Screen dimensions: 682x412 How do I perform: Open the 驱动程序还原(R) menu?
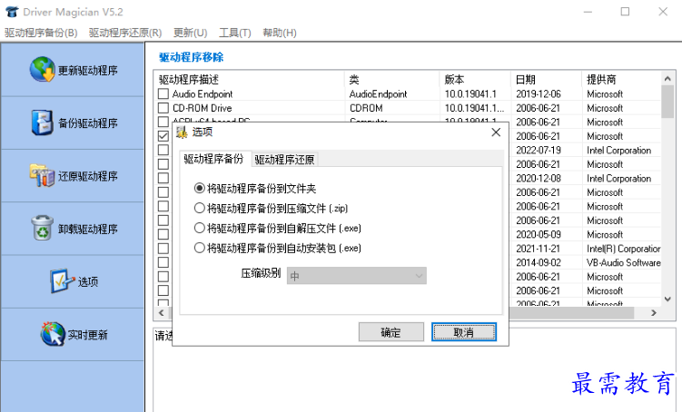[125, 33]
